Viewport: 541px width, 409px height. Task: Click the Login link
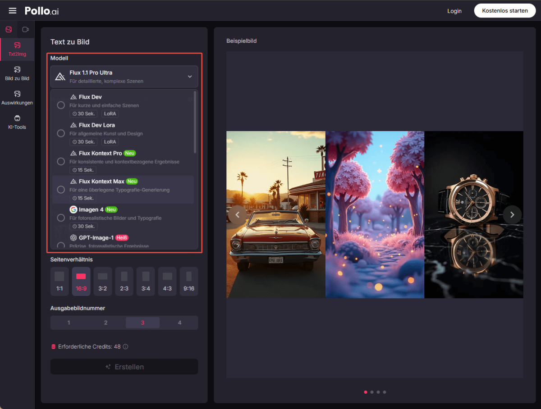pyautogui.click(x=454, y=11)
